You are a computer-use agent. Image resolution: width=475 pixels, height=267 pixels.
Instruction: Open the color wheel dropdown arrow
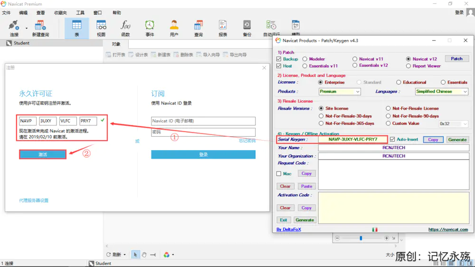click(173, 255)
